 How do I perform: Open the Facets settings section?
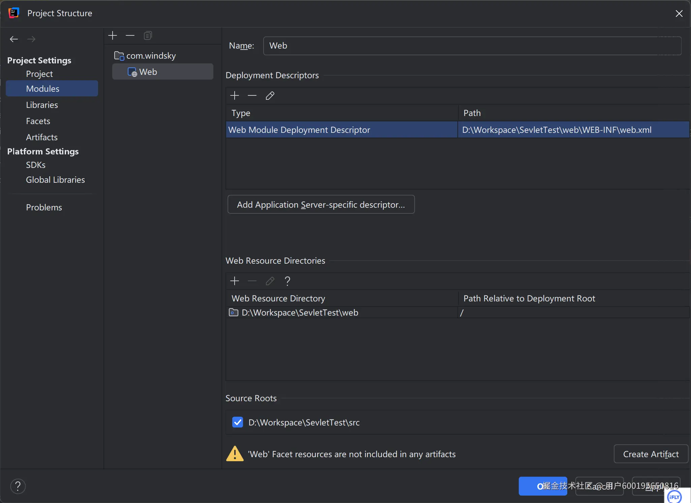coord(38,121)
